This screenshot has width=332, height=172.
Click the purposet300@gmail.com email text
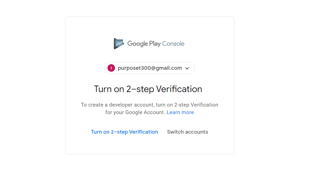150,68
